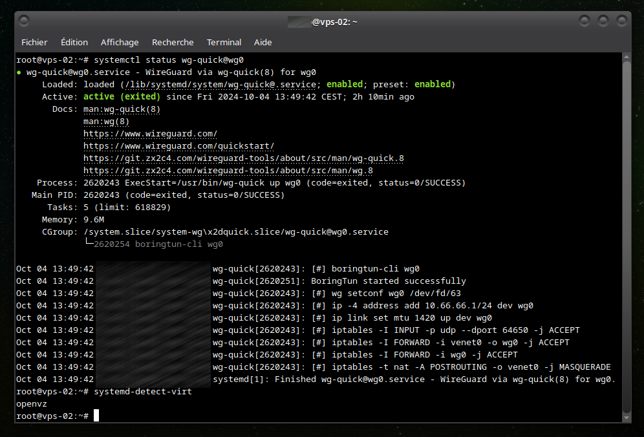Viewport: 644px width, 437px height.
Task: Click the window menu button at the left of the title bar
Action: pos(24,21)
